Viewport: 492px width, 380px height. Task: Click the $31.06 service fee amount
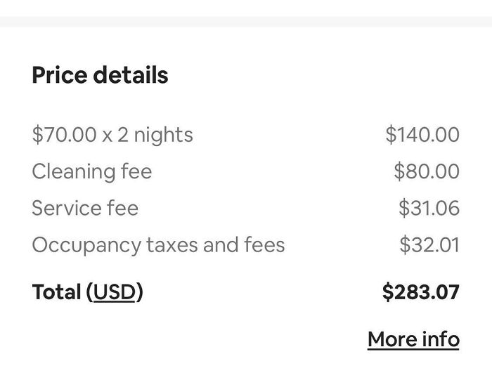[x=428, y=208]
